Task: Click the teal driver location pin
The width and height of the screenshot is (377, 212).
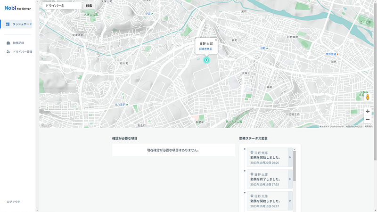Action: 206,60
